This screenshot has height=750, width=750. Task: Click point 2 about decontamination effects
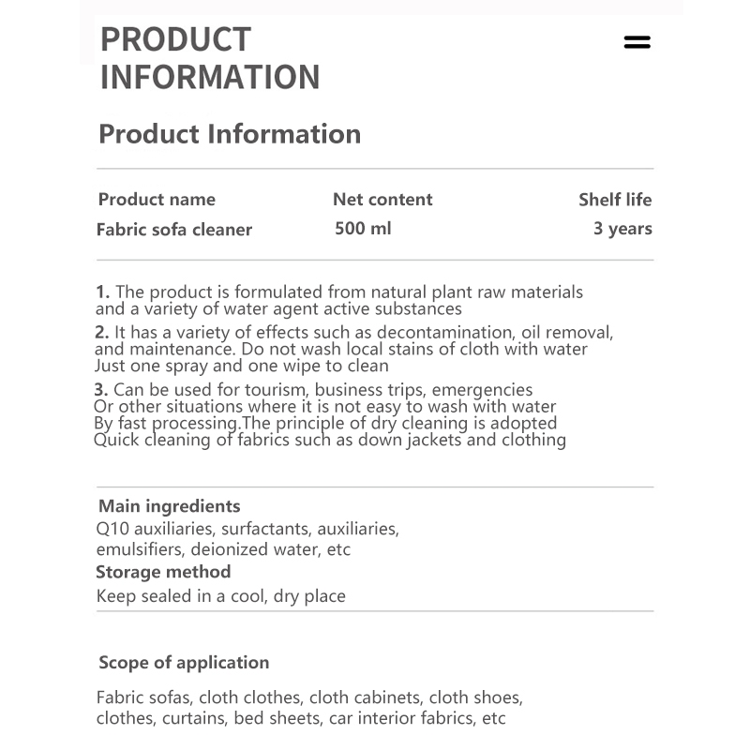[354, 349]
